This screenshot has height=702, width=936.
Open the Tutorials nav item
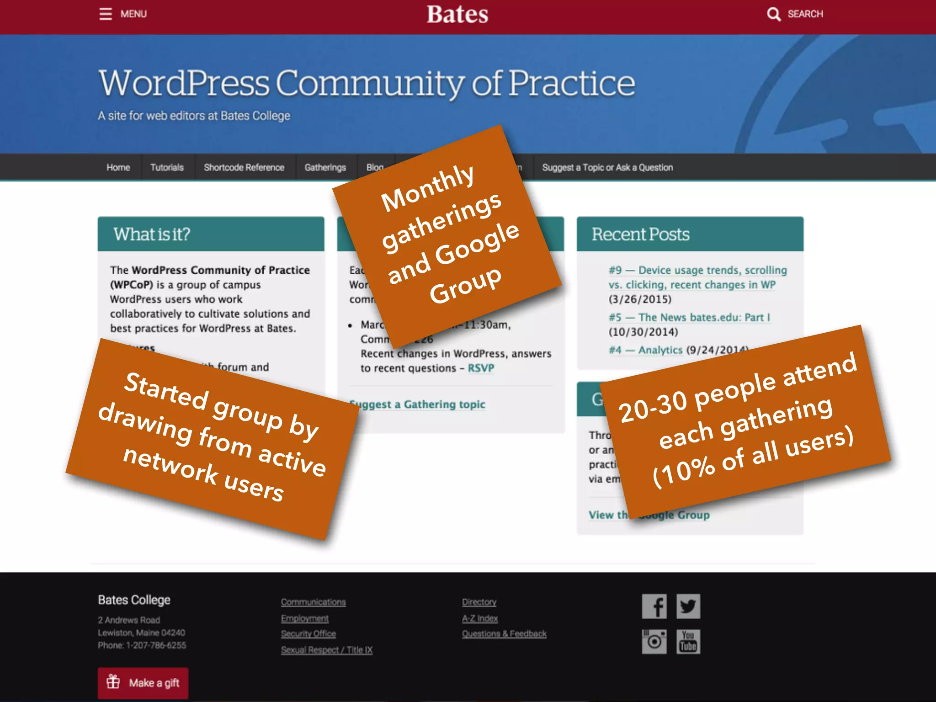(x=167, y=167)
